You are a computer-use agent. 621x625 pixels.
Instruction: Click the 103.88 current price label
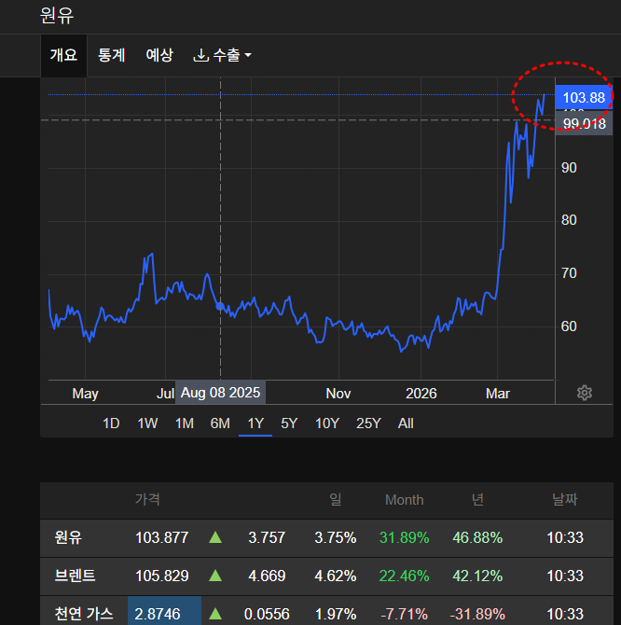click(x=584, y=98)
